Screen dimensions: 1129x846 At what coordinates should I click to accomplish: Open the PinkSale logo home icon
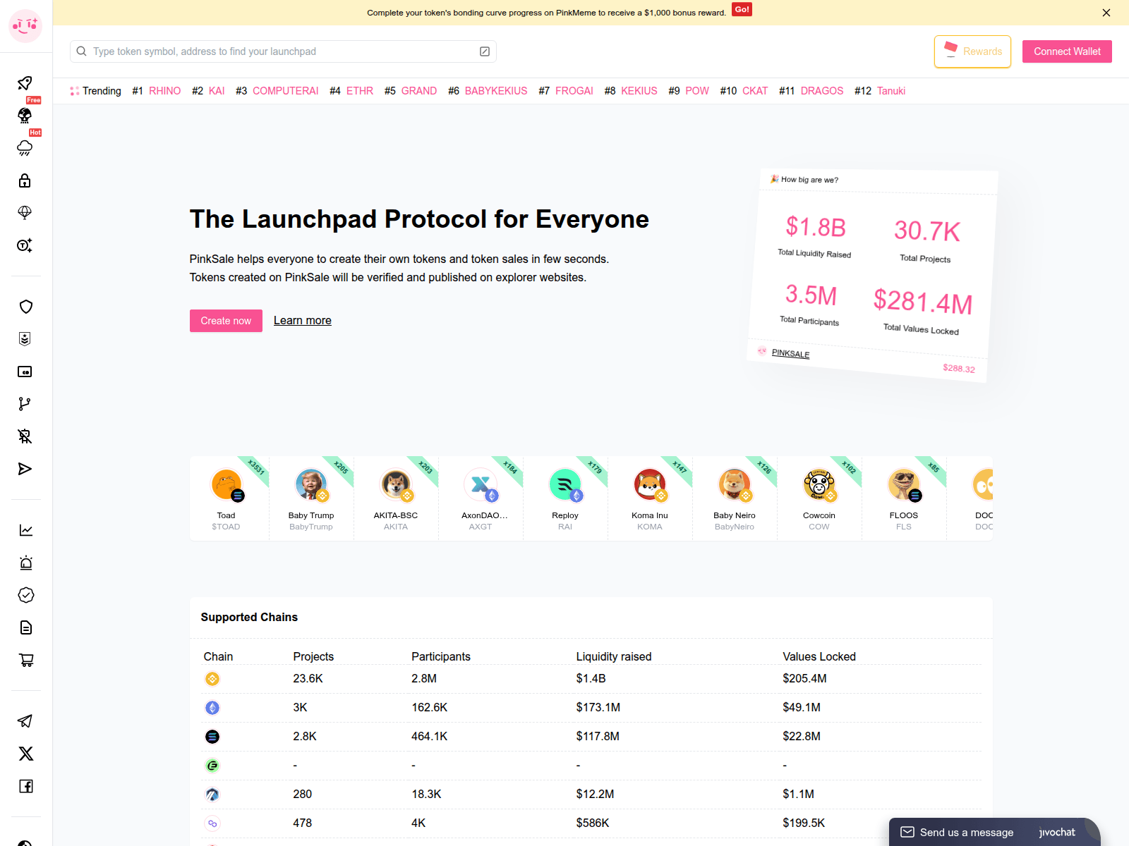(x=25, y=26)
